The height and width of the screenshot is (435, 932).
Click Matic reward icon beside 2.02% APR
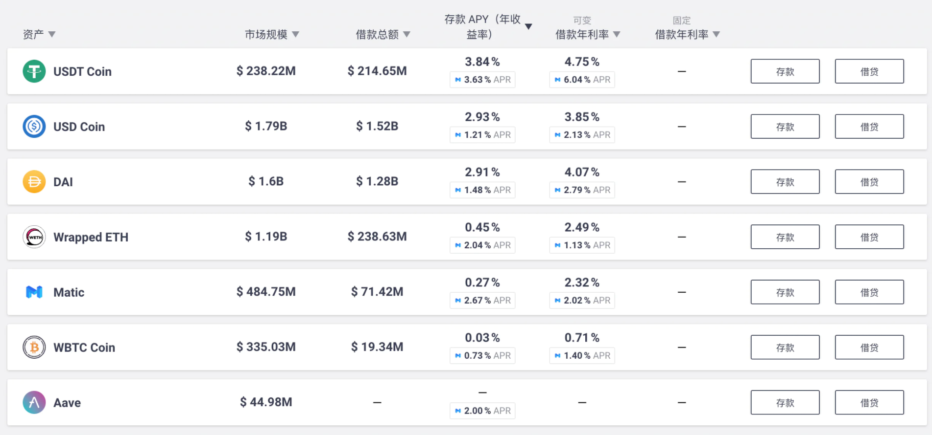(557, 301)
